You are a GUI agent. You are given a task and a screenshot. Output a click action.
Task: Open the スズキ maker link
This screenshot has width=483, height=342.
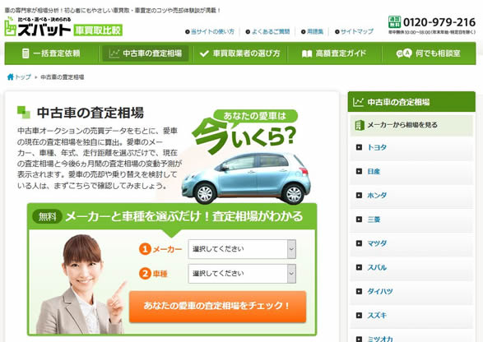tap(377, 315)
